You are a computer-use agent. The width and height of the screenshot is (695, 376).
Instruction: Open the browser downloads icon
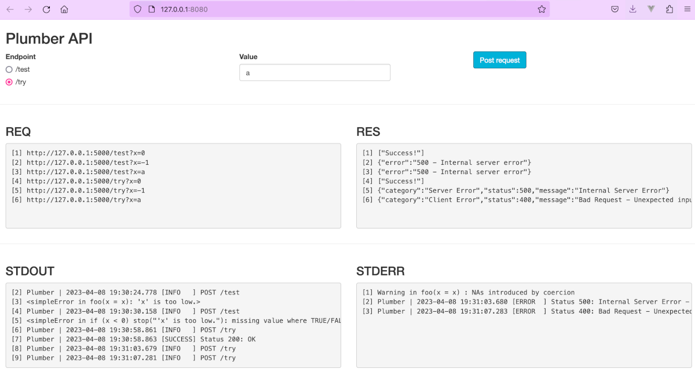(632, 9)
